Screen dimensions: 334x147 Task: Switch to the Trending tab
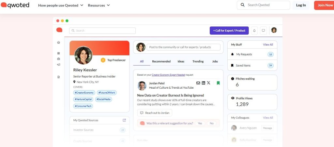click(198, 61)
